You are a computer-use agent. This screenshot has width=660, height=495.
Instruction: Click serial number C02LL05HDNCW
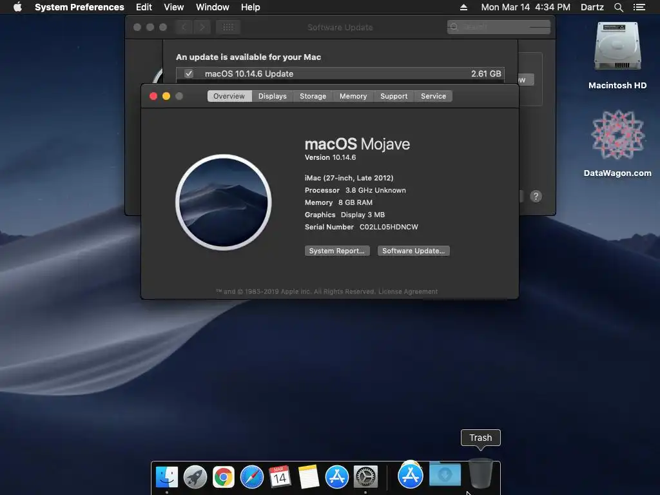tap(389, 227)
